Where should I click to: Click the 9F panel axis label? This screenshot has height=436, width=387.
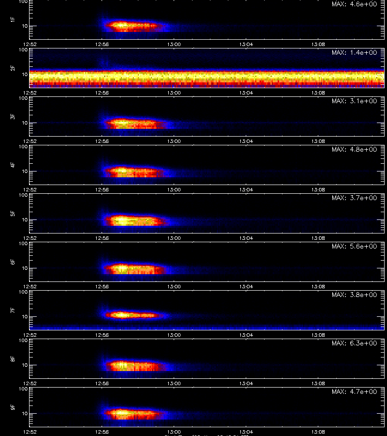[13, 407]
